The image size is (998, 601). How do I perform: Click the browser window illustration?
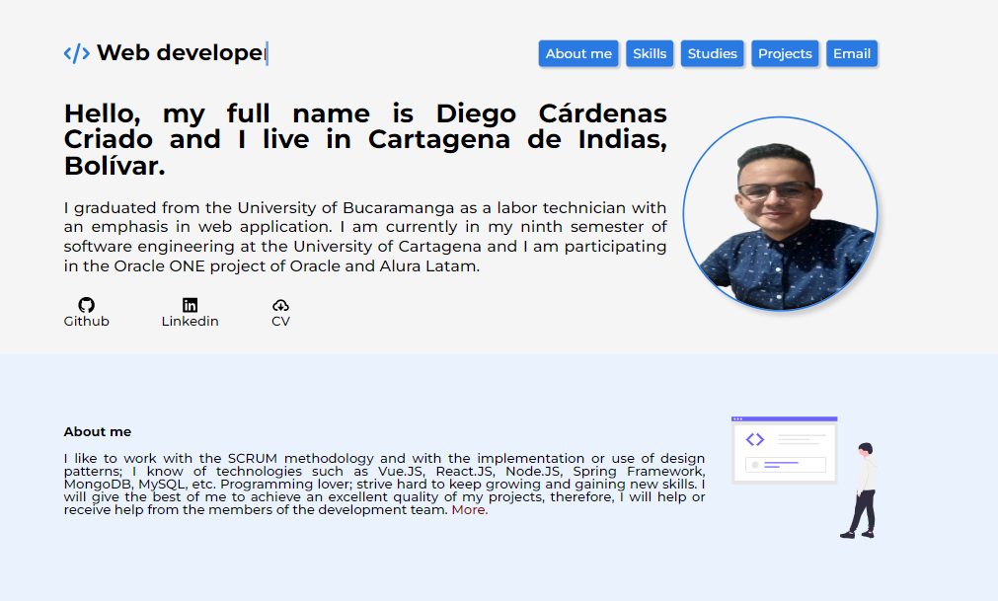pyautogui.click(x=784, y=449)
